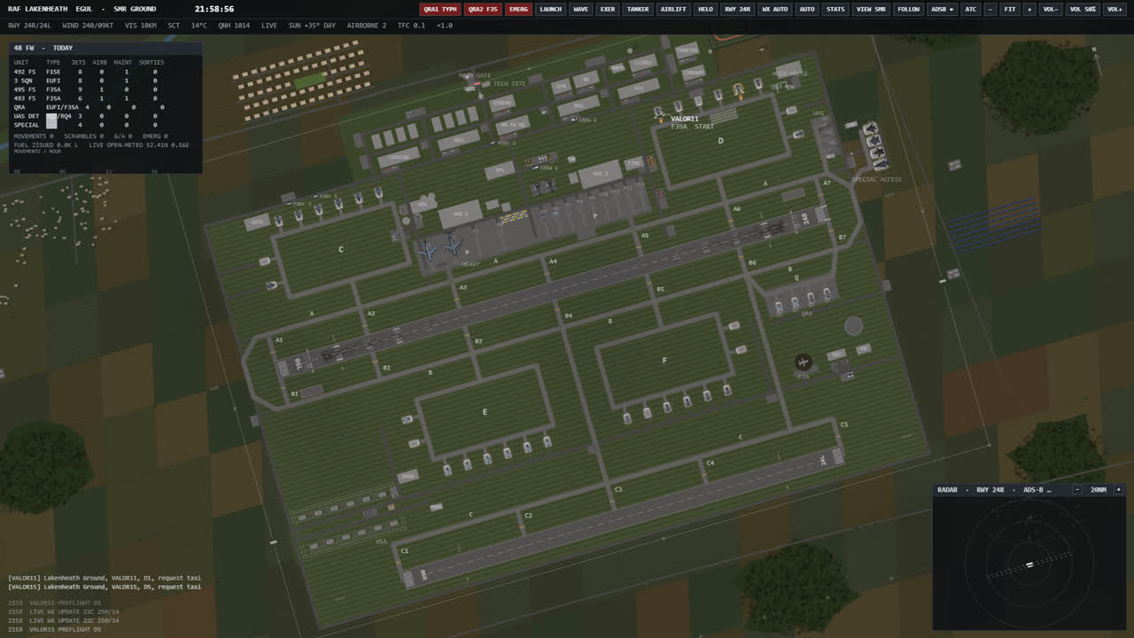The image size is (1134, 638).
Task: Lower volume with VOL-
Action: 1051,9
